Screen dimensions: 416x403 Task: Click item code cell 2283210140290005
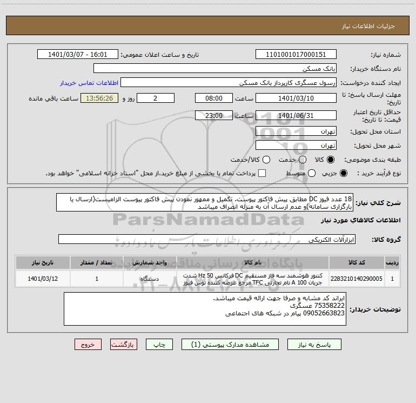tap(357, 279)
